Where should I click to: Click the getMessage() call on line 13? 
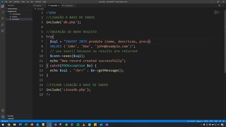(x=110, y=71)
